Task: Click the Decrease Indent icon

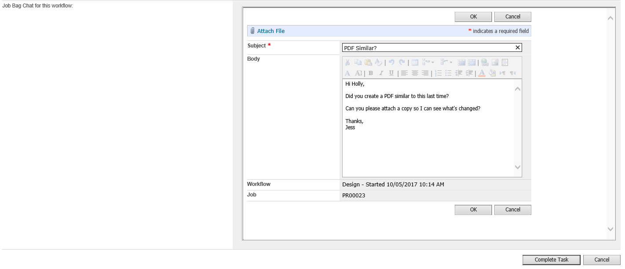Action: pos(459,73)
